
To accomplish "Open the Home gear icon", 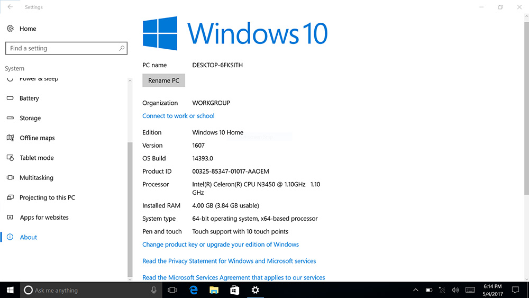I will tap(10, 29).
